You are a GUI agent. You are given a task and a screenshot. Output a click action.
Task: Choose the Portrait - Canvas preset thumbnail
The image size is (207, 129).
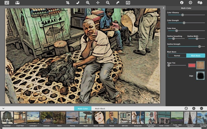tap(99, 118)
